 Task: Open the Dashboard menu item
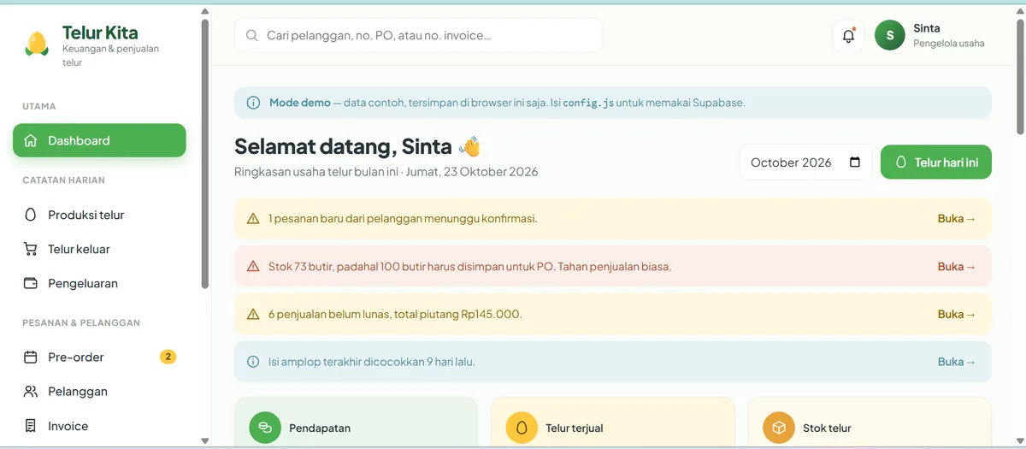(x=99, y=141)
